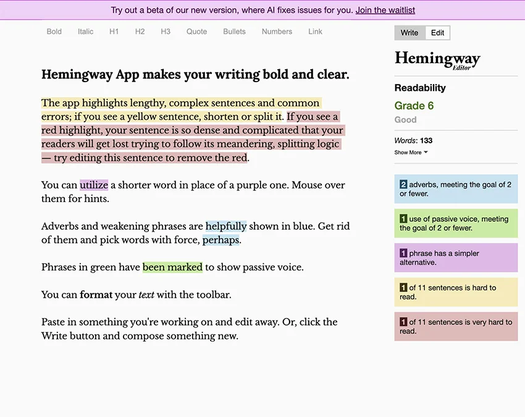
Task: Select the hard to read yellow card
Action: (x=456, y=292)
